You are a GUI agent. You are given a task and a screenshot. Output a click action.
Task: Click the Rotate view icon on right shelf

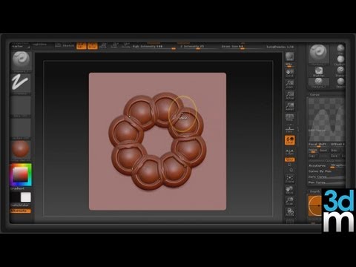[289, 212]
